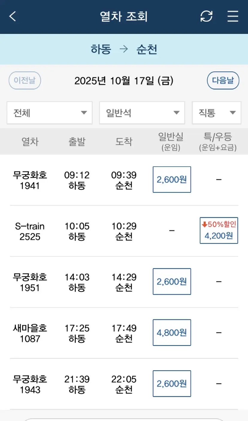Select the 50% discount 4,200원 S-train fare

pos(219,231)
